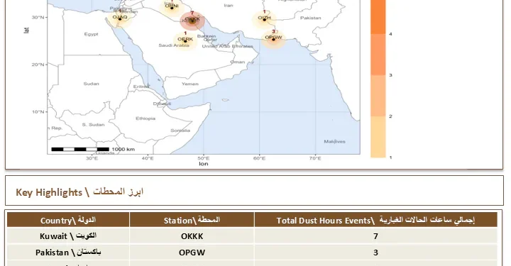Click the darkest orange legend color above 4
This screenshot has width=511, height=266.
pyautogui.click(x=378, y=17)
